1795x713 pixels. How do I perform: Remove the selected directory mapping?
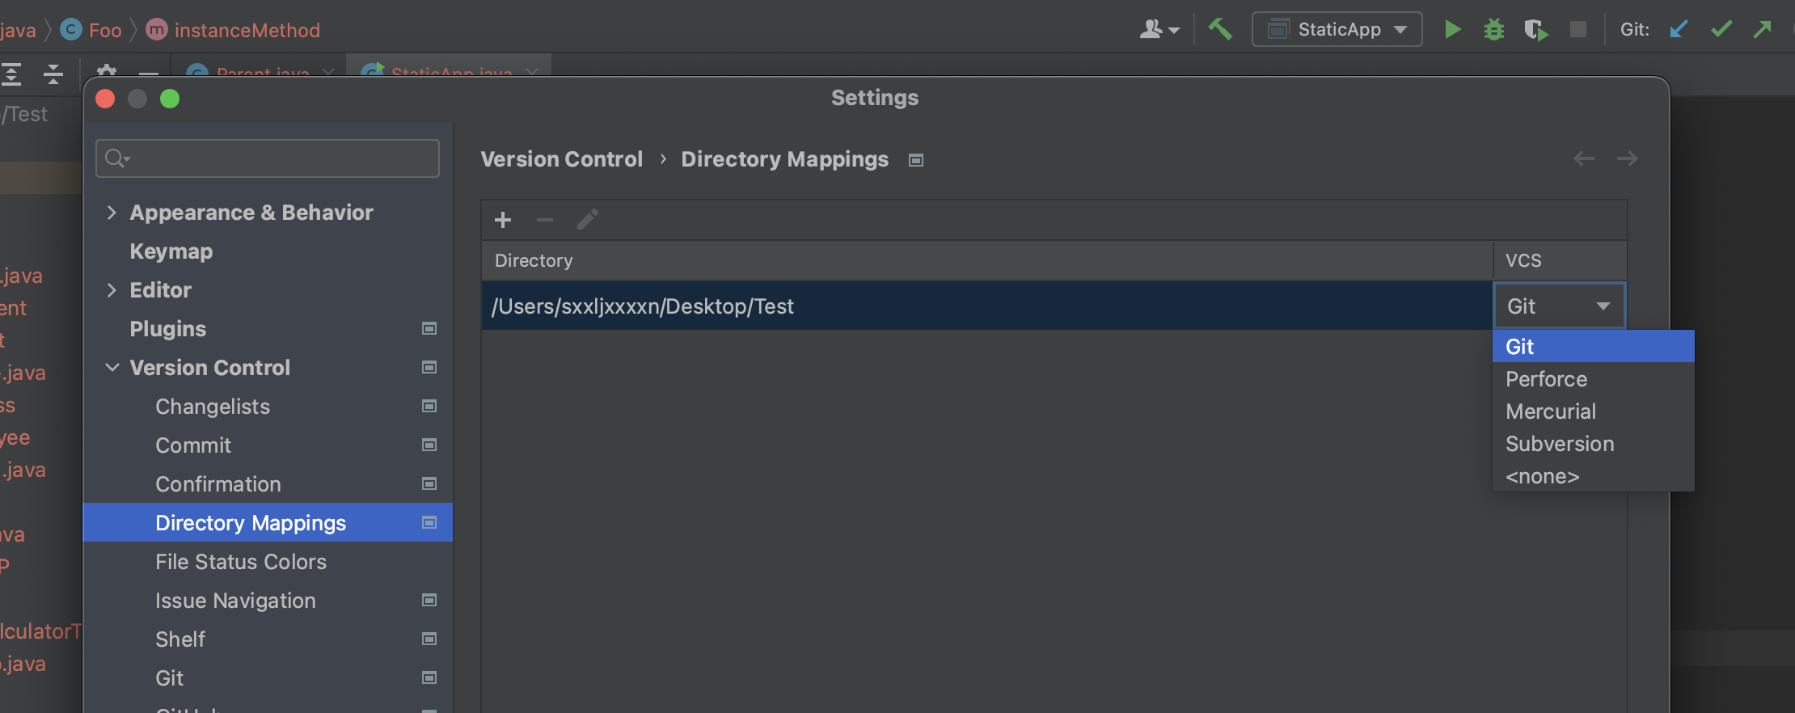545,220
